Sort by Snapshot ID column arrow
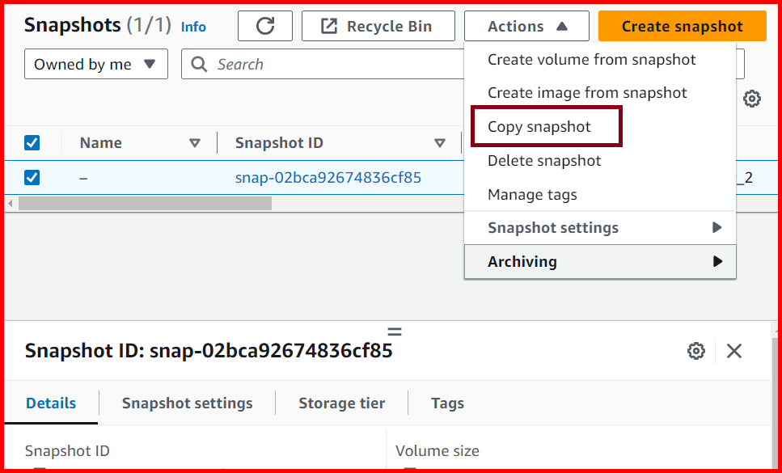This screenshot has height=473, width=782. [x=440, y=142]
